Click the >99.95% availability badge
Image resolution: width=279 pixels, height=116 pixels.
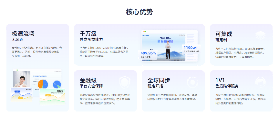[x=148, y=54]
